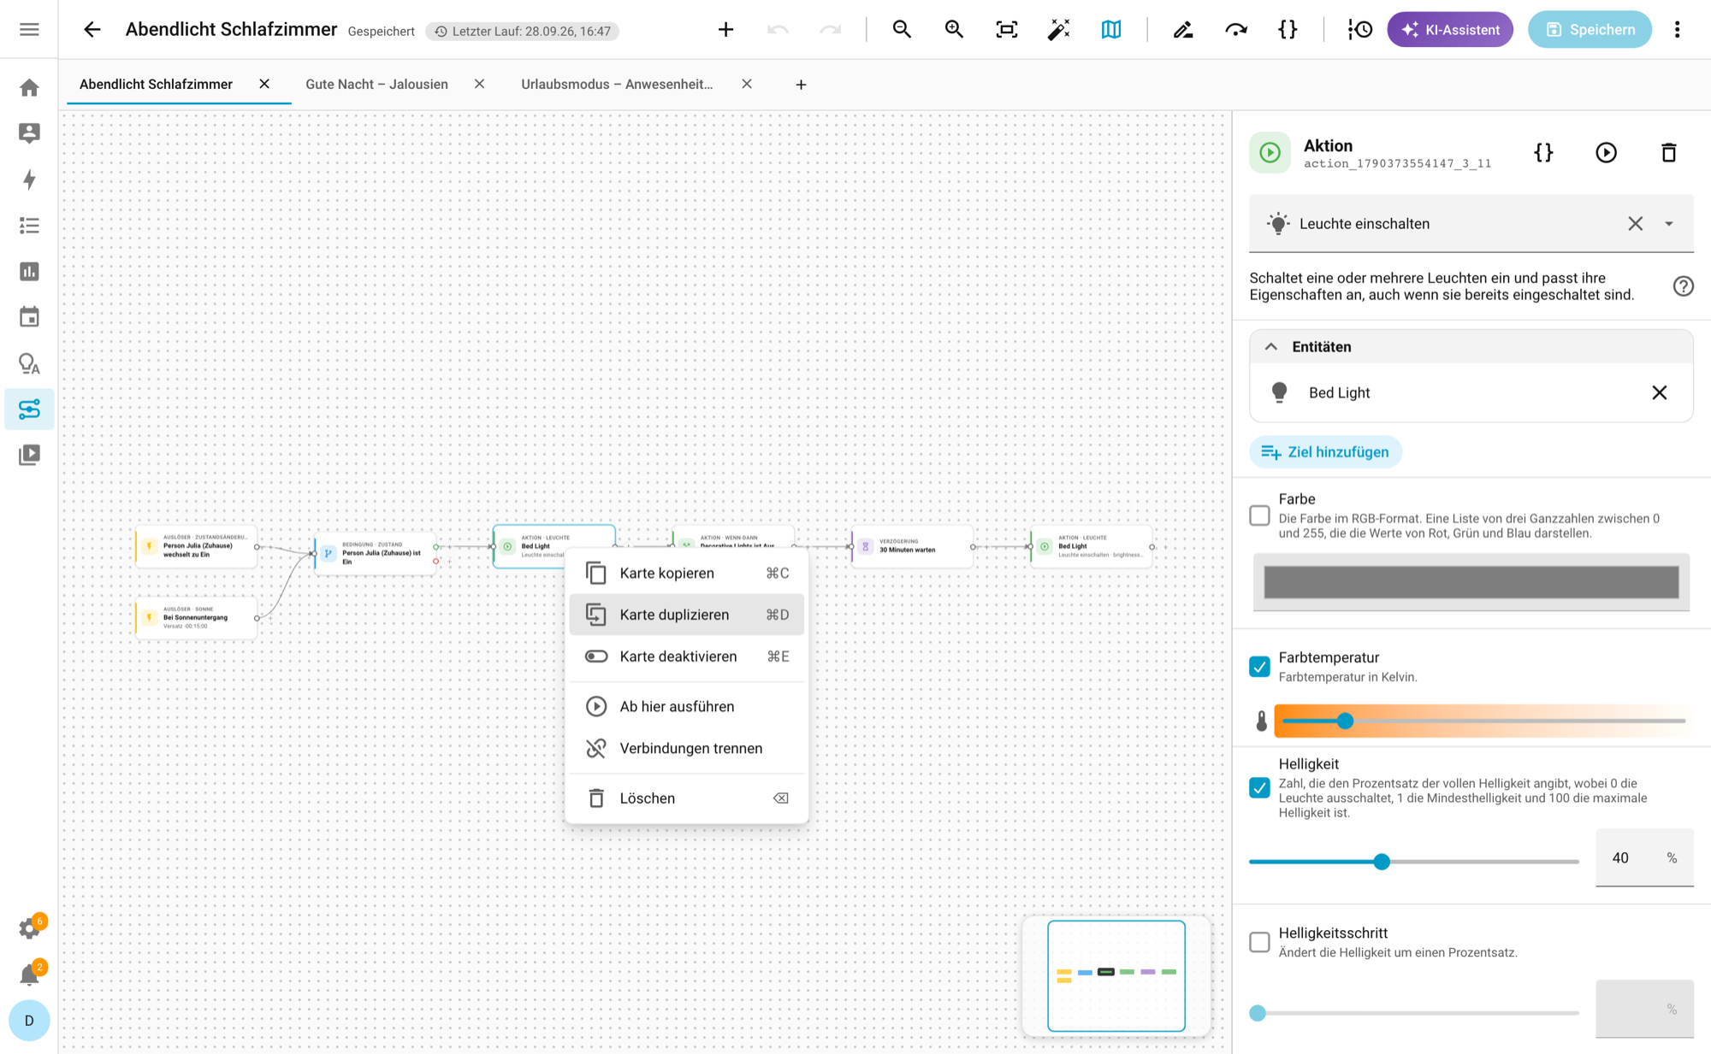Uncheck the Helligkeit checkbox
This screenshot has width=1711, height=1054.
1259,787
